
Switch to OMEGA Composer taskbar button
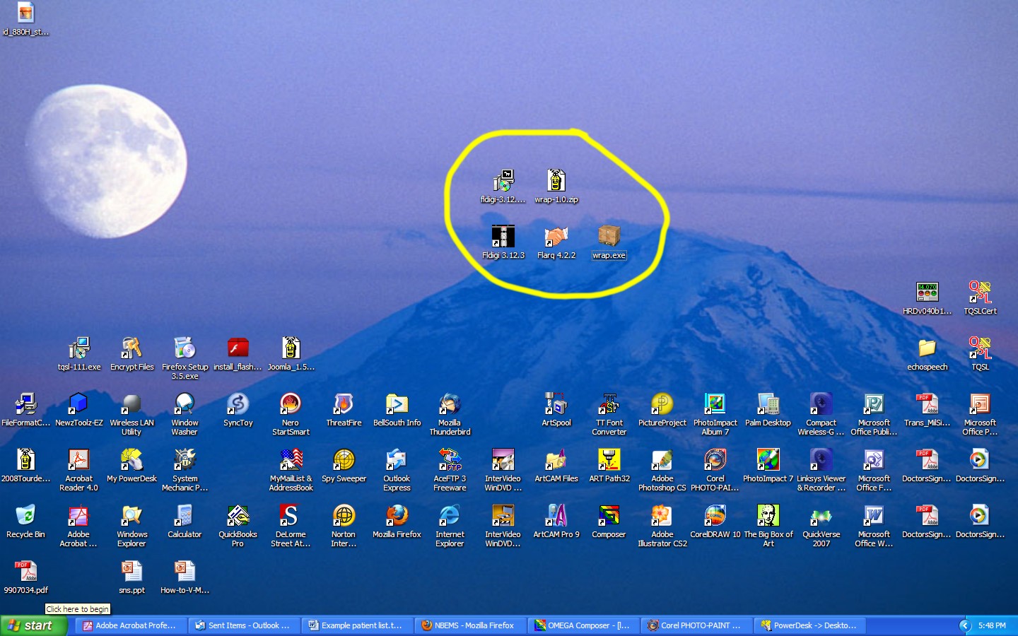tap(583, 625)
